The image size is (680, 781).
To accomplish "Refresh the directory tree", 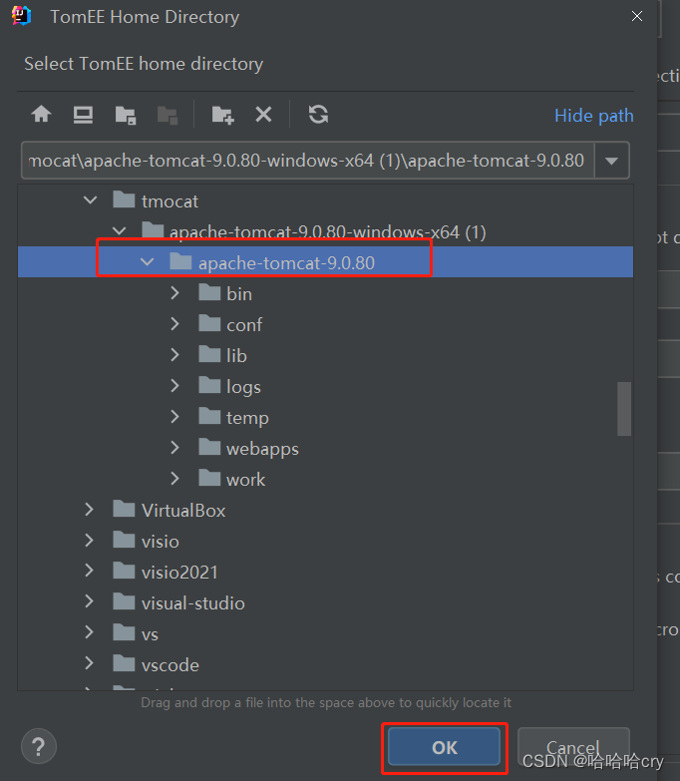I will coord(318,115).
